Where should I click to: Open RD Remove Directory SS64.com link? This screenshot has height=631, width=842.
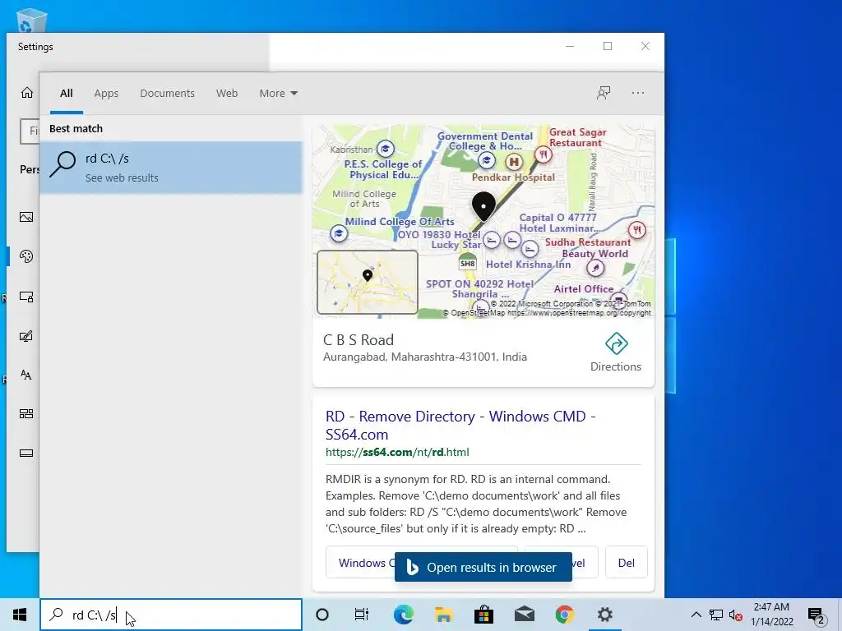(x=460, y=425)
